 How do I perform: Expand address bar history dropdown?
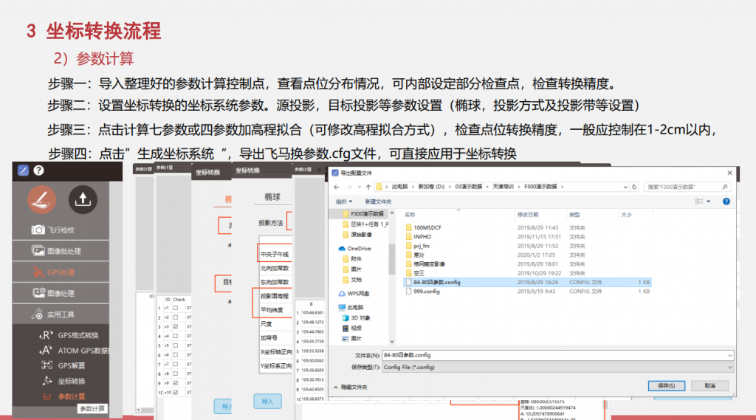click(x=625, y=187)
